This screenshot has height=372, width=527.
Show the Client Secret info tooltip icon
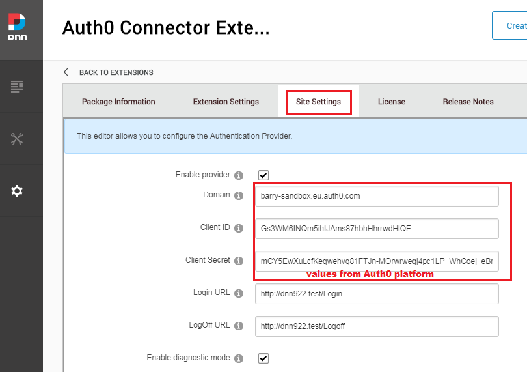(239, 261)
